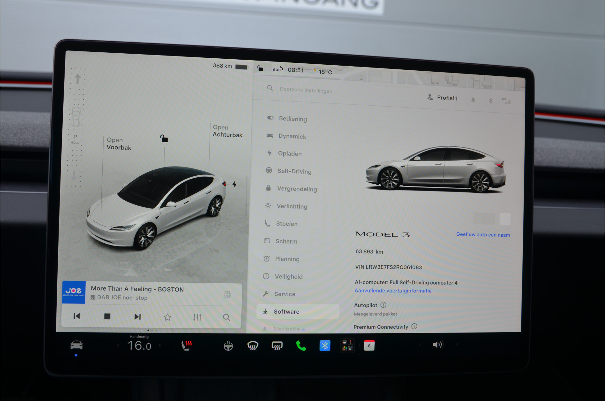The width and height of the screenshot is (605, 401).
Task: Open Aanvullende voertuiginformatie link
Action: point(393,291)
